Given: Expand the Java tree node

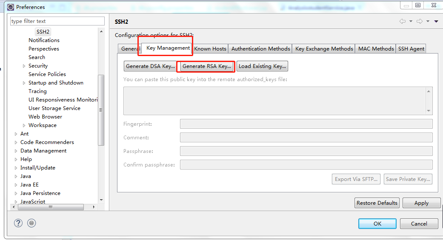Looking at the screenshot, I should coord(16,176).
